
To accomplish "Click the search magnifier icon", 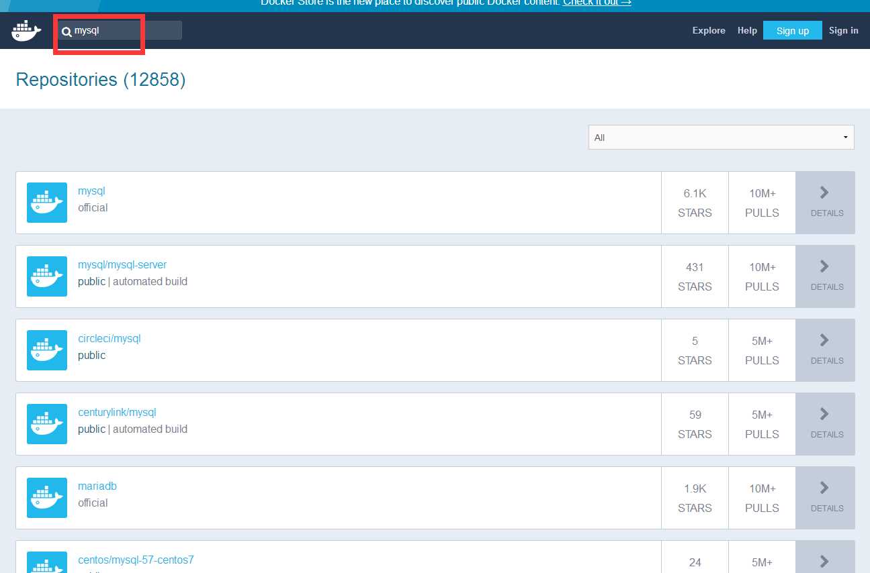I will pyautogui.click(x=67, y=31).
